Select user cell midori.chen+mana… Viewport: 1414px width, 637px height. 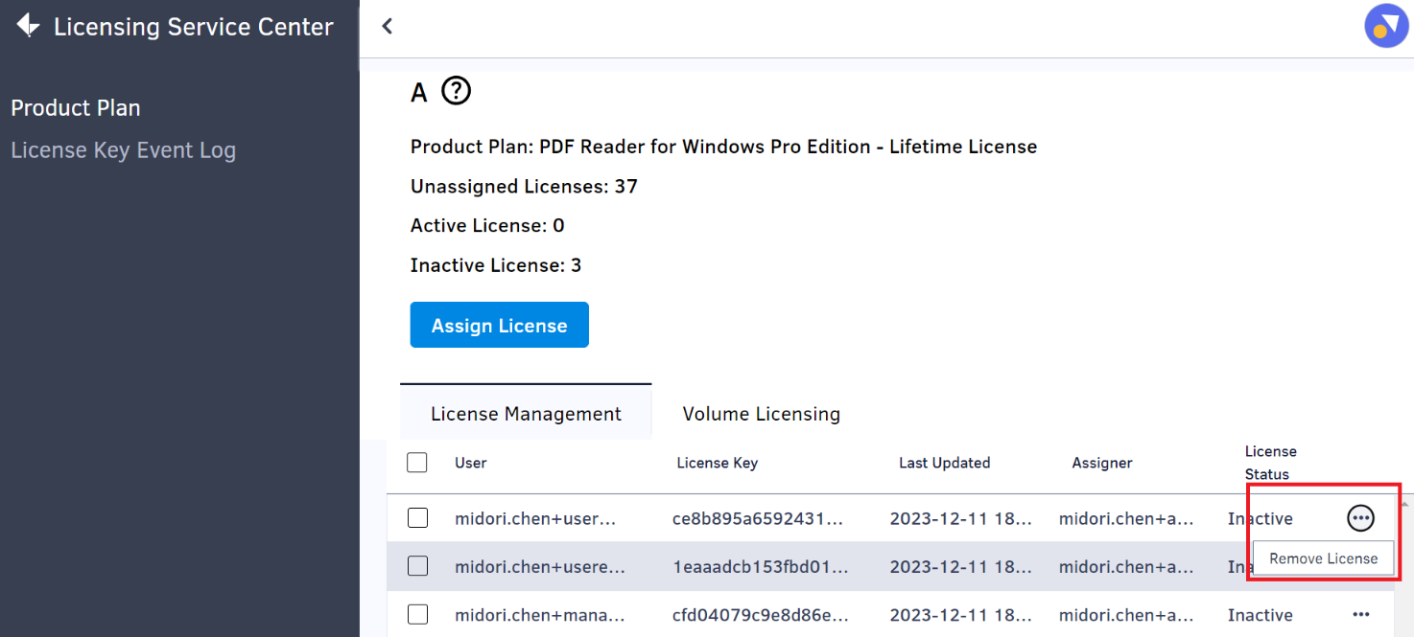tap(540, 615)
